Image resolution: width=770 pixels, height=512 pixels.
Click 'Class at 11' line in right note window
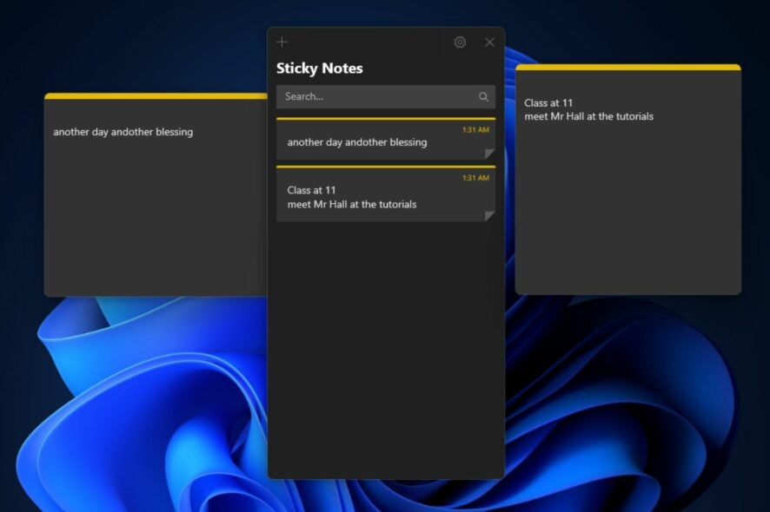tap(548, 103)
